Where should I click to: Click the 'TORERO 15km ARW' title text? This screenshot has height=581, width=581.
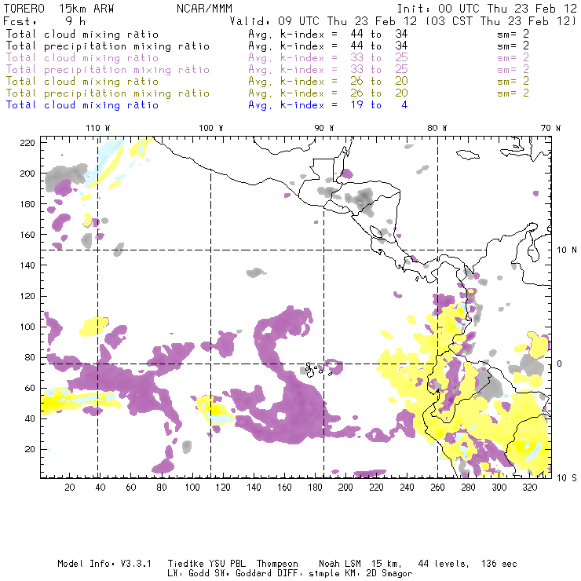(x=59, y=9)
